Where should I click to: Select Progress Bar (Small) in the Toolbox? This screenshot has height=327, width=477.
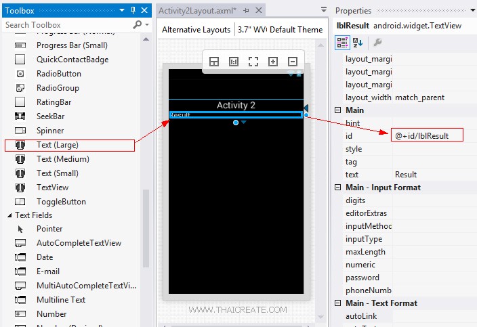coord(72,45)
